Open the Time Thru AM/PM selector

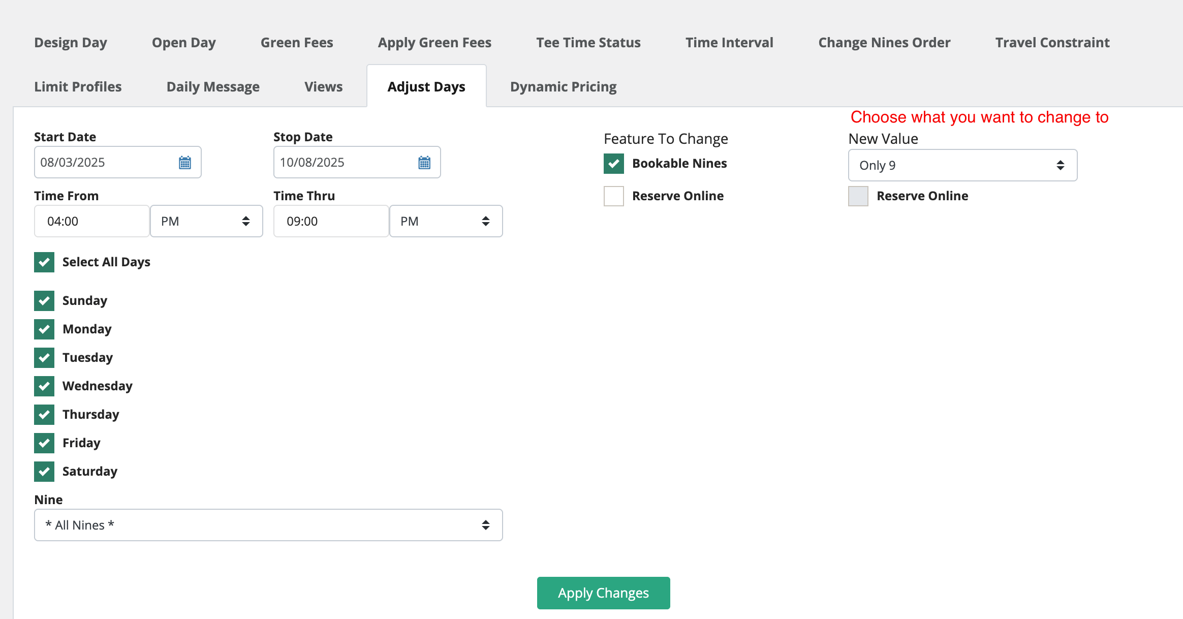click(x=446, y=221)
